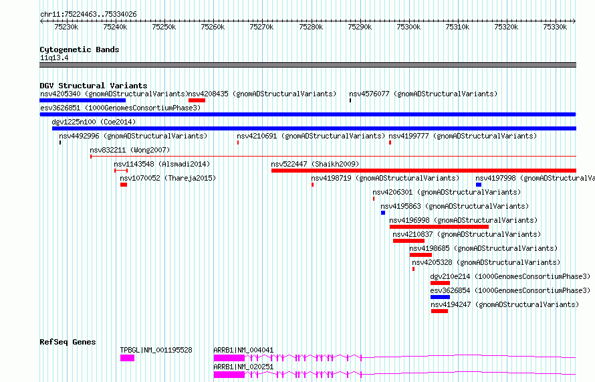Click the ARRB1 NM_004041 large exon block
This screenshot has height=382, width=595.
click(x=229, y=358)
